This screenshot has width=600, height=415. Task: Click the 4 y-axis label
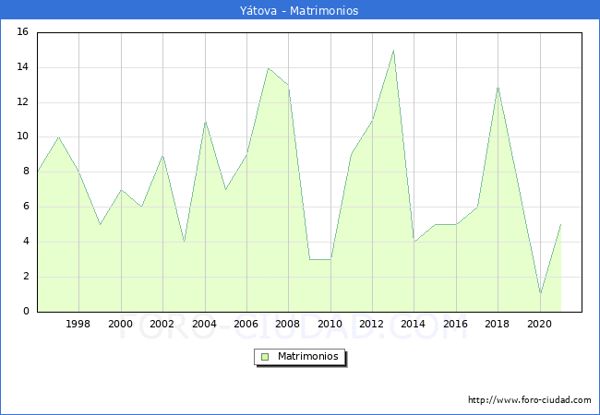tap(26, 241)
